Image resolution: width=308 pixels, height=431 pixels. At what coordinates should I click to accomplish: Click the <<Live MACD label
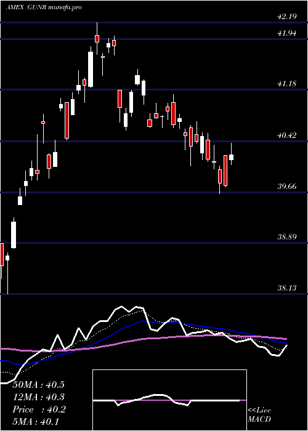pos(259,415)
